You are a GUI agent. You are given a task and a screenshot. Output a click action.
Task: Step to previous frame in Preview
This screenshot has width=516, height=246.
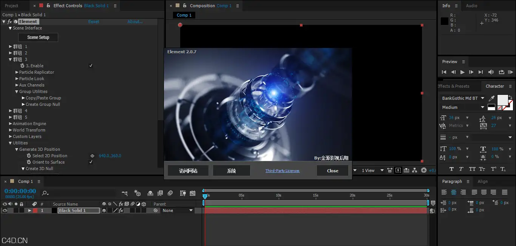(x=453, y=72)
